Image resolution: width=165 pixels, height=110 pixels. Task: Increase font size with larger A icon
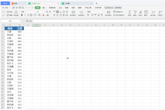[x=47, y=12]
